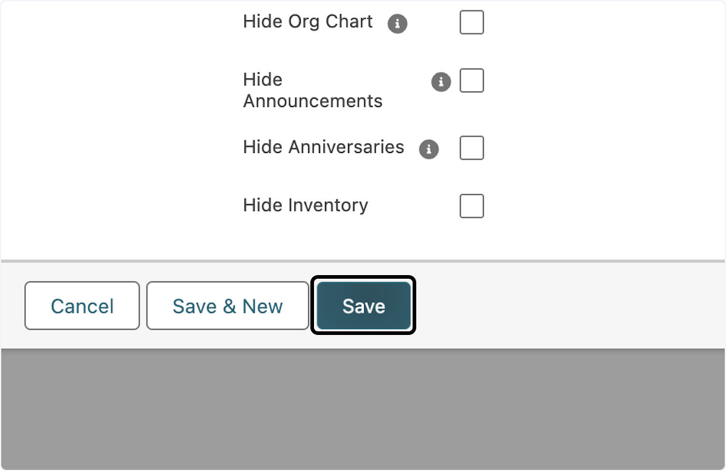
Task: Click Save & New to create another record
Action: (227, 305)
